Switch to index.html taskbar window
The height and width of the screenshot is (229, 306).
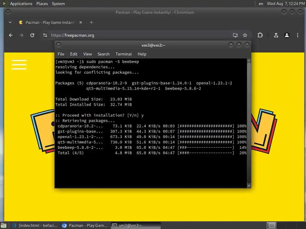35,225
